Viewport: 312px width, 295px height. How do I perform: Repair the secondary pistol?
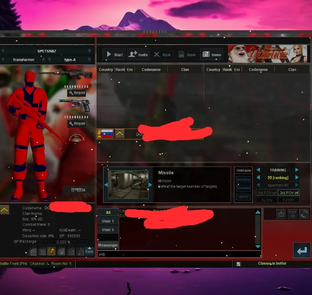pos(77,123)
